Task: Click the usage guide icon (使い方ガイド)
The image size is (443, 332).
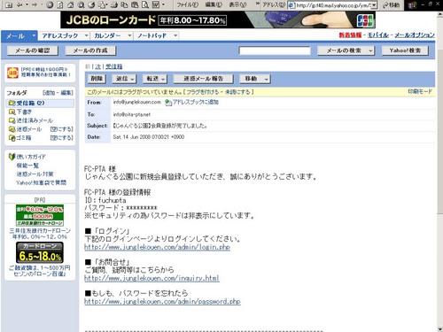Action: point(12,157)
